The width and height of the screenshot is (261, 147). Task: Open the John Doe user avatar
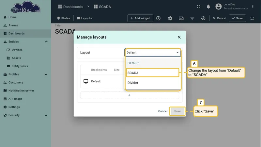pos(218,7)
